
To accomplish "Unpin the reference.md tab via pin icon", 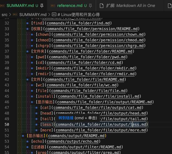I will click(90, 6).
